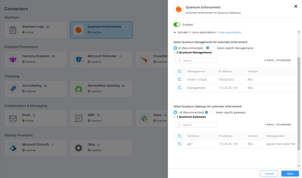The width and height of the screenshot is (302, 178).
Task: Click the Jira ticketing icon
Action: (13, 89)
